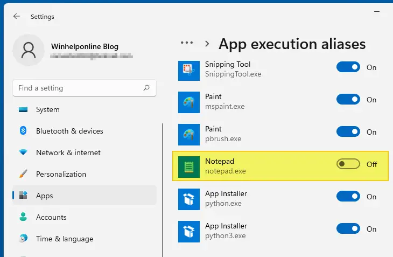Click the Settings window title text
Image resolution: width=393 pixels, height=257 pixels.
43,17
